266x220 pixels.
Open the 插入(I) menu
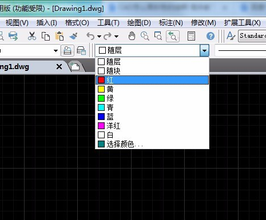point(47,23)
